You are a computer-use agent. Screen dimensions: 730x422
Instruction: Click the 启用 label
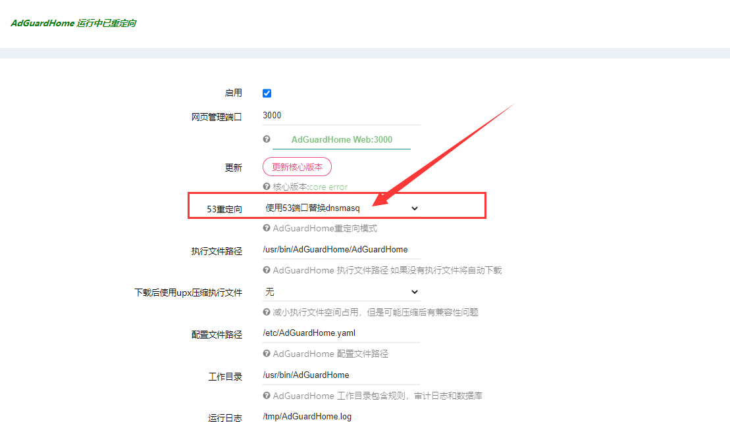click(233, 93)
